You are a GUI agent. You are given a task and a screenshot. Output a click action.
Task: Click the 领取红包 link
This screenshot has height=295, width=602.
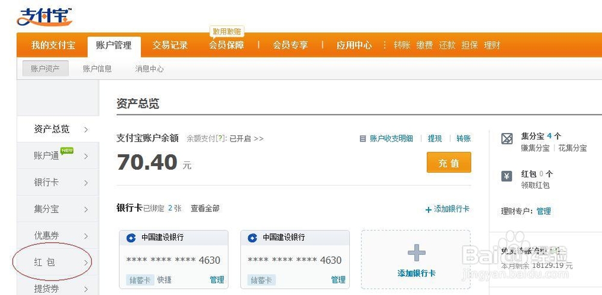535,185
